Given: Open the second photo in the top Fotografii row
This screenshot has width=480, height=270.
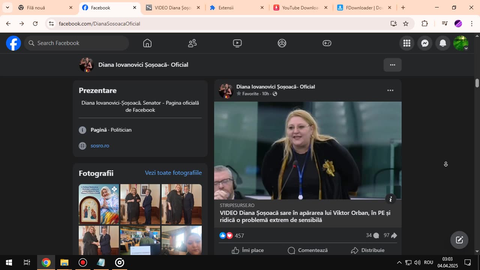Looking at the screenshot, I should click(x=140, y=204).
